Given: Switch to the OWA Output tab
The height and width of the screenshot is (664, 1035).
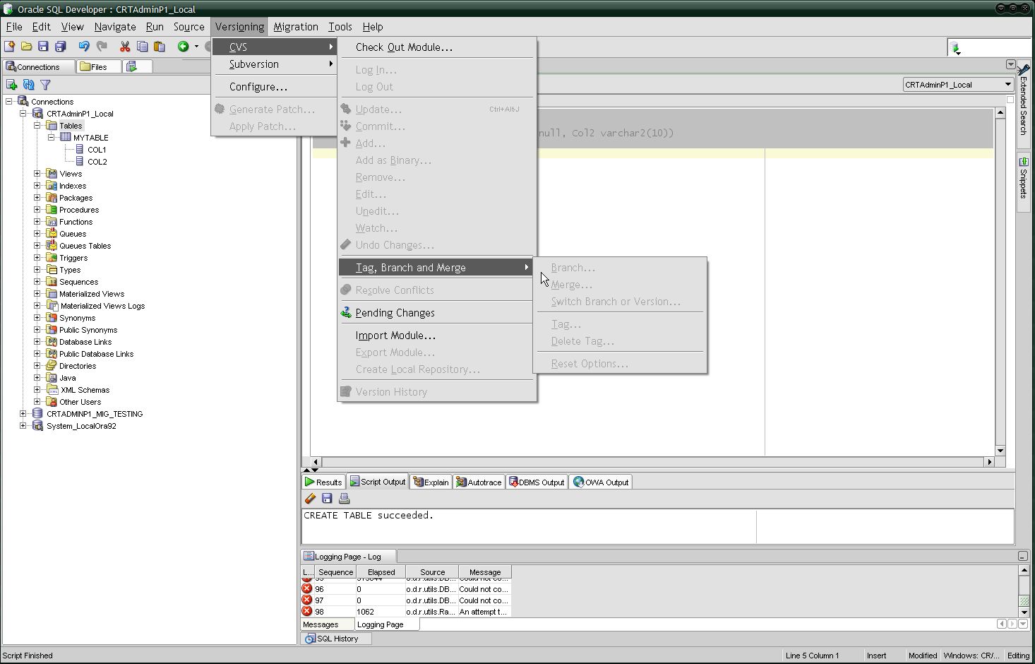Looking at the screenshot, I should pyautogui.click(x=601, y=482).
